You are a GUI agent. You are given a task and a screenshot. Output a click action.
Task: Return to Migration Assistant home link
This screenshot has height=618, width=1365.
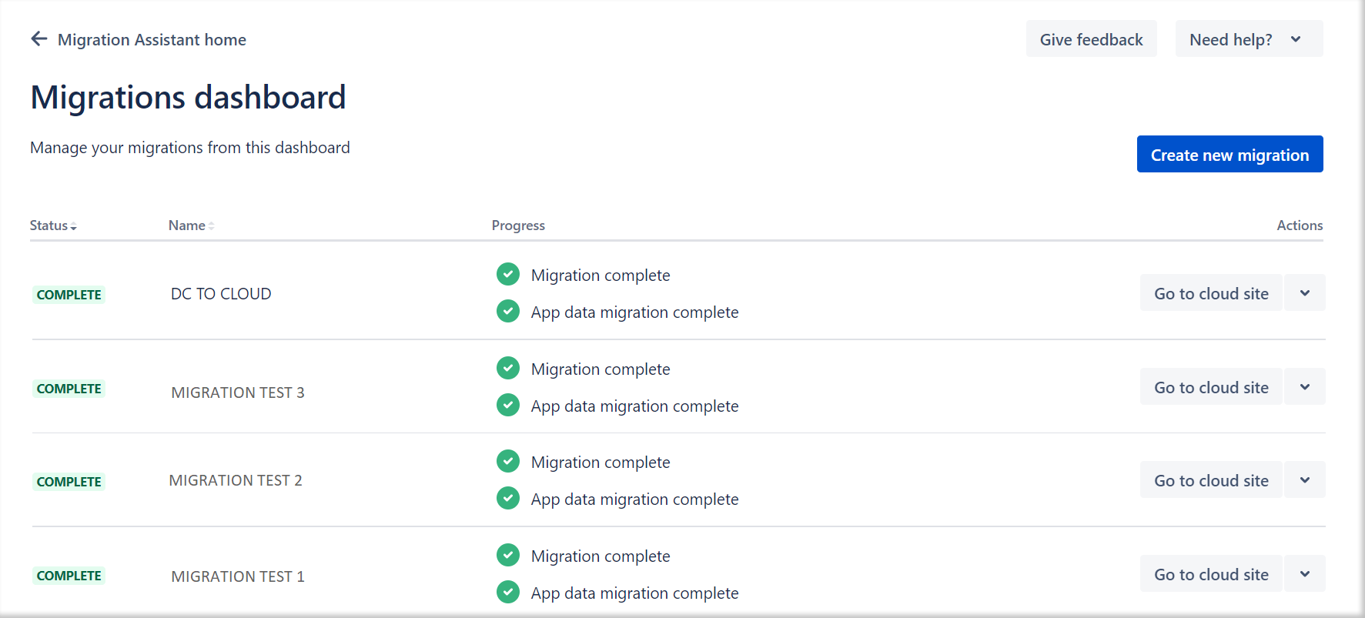coord(152,39)
